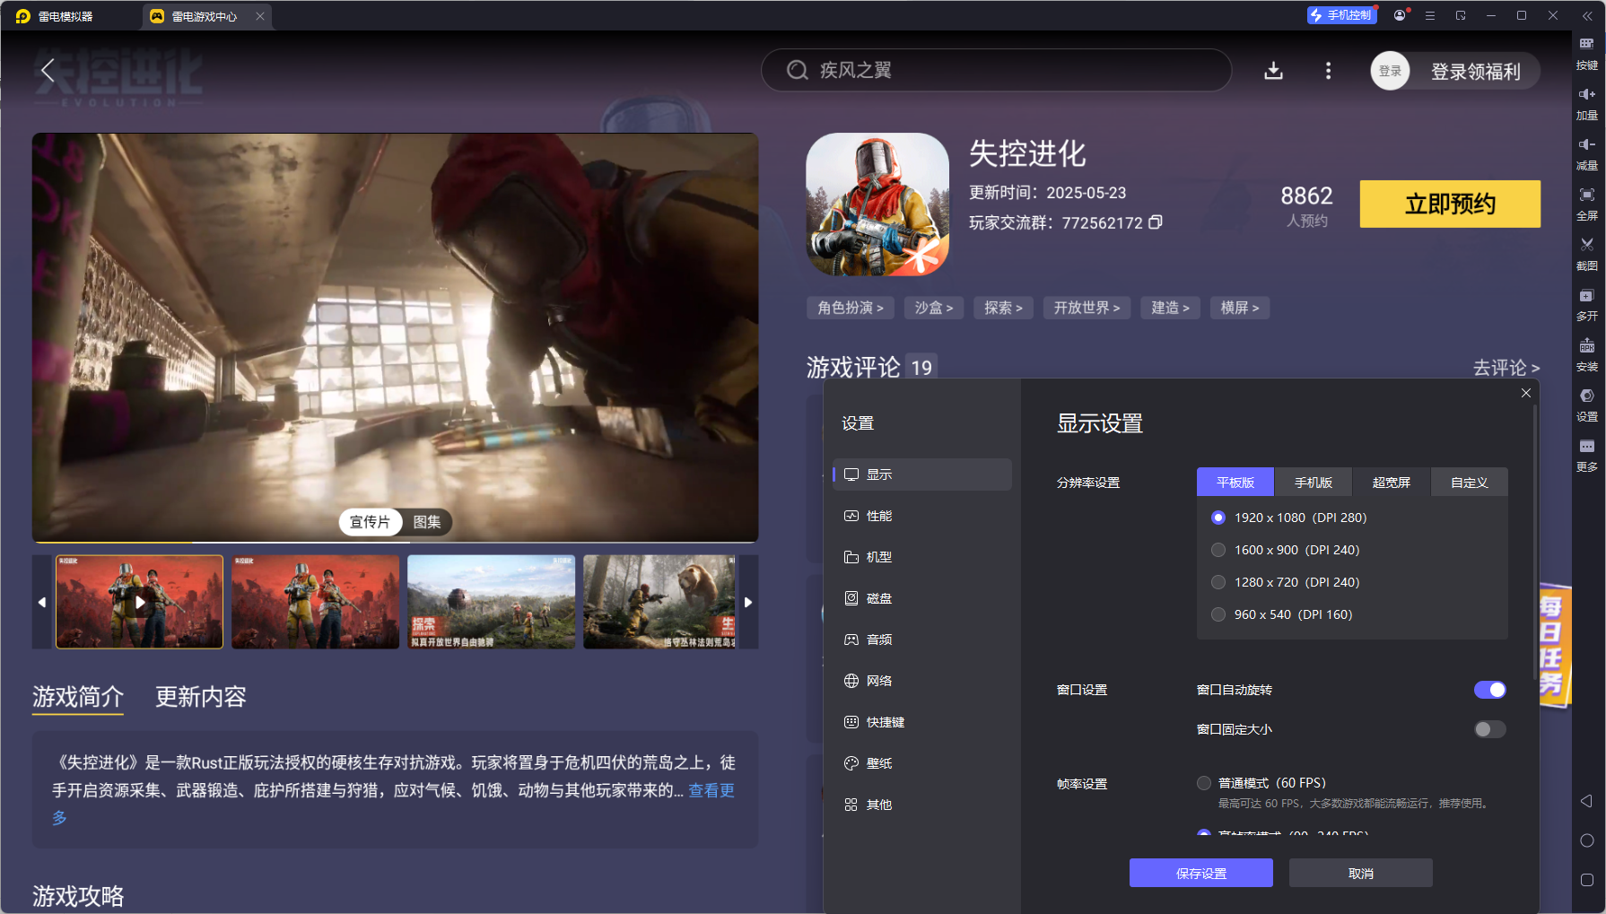Switch to the 图集 gallery tab

[428, 522]
